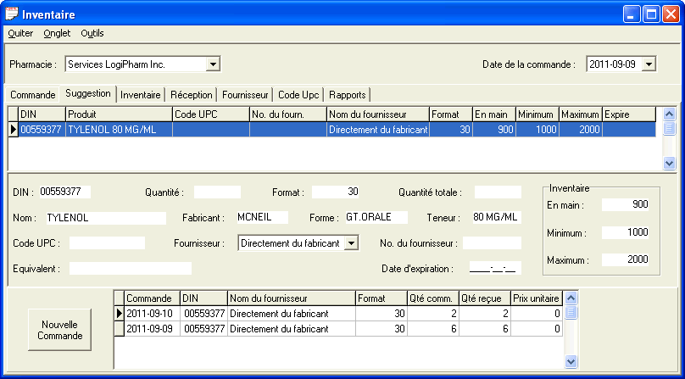
Task: Switch to the Commande tab
Action: pyautogui.click(x=33, y=95)
